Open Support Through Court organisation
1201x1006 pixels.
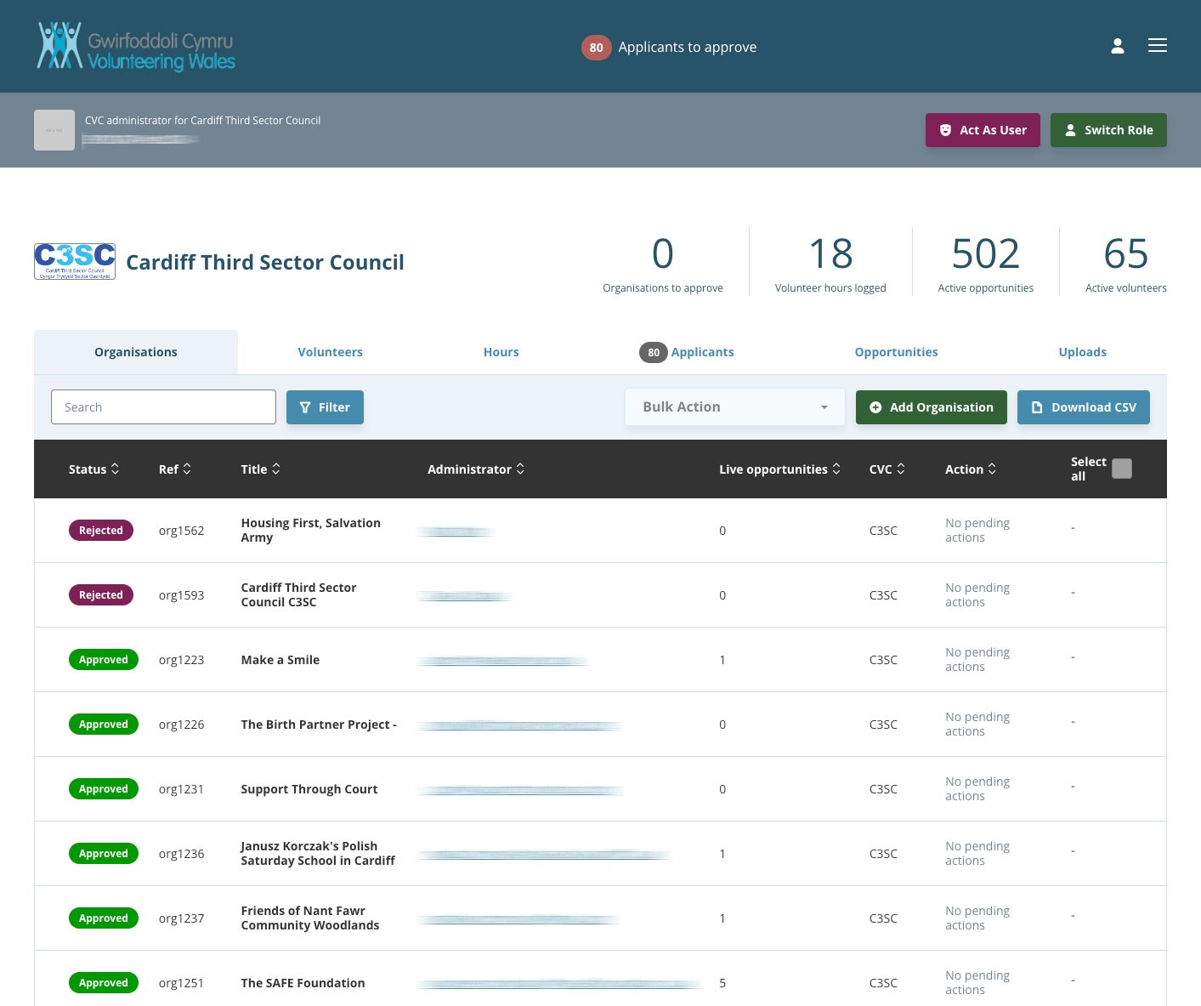(x=309, y=789)
